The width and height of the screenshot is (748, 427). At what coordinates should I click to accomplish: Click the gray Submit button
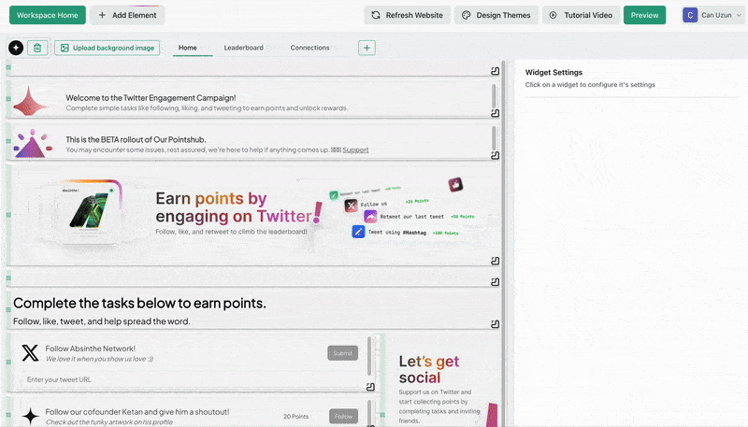pos(342,353)
